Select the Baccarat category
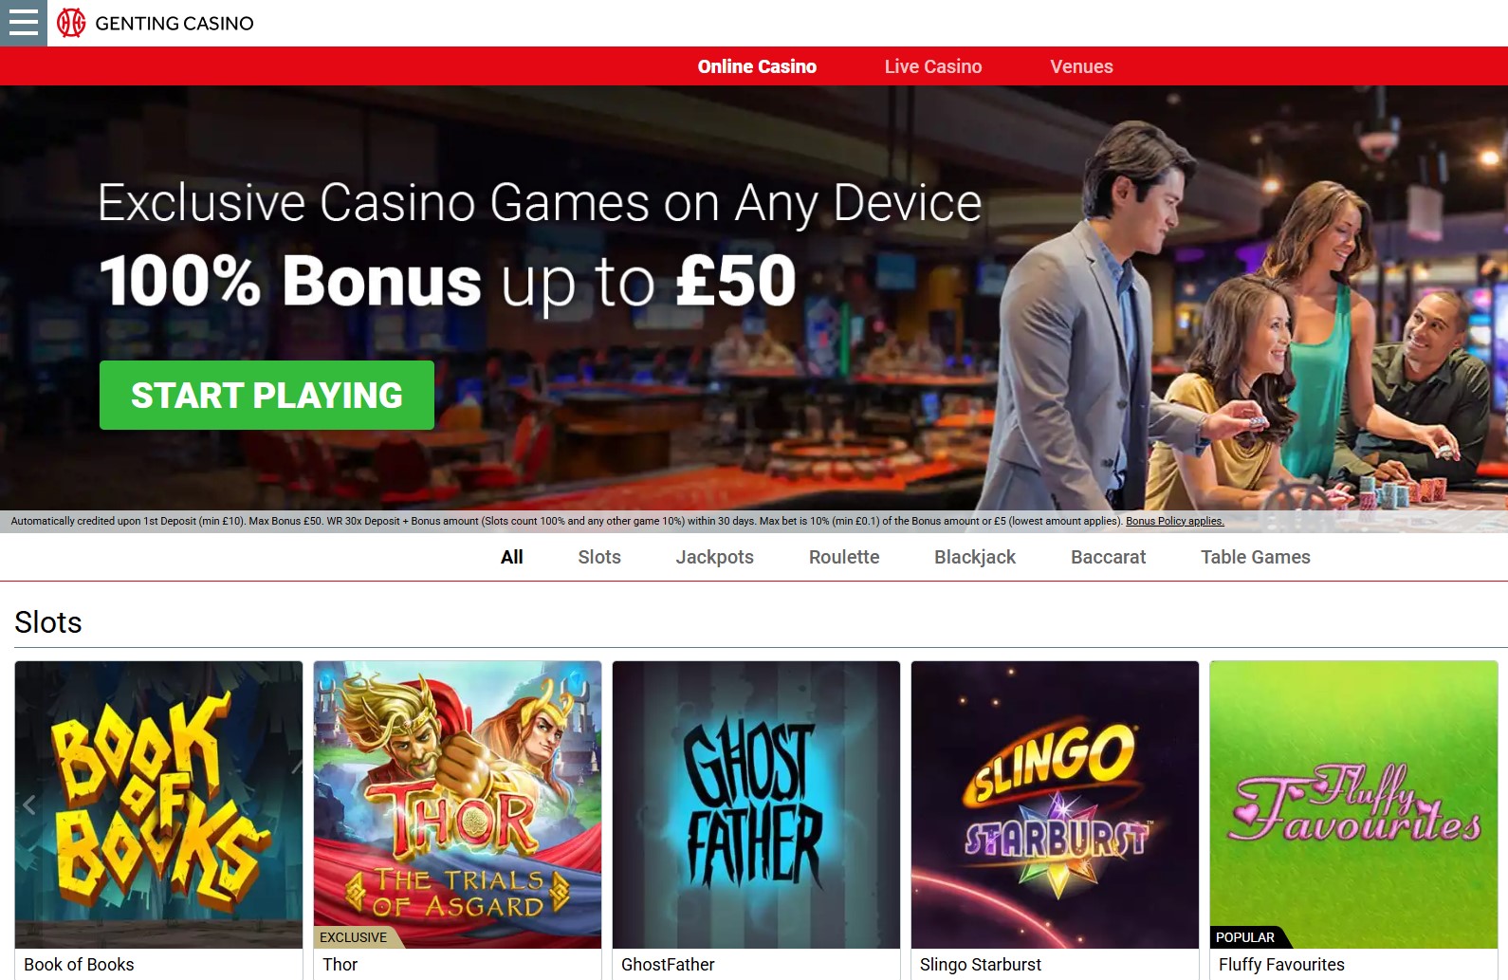This screenshot has width=1508, height=980. [1108, 557]
